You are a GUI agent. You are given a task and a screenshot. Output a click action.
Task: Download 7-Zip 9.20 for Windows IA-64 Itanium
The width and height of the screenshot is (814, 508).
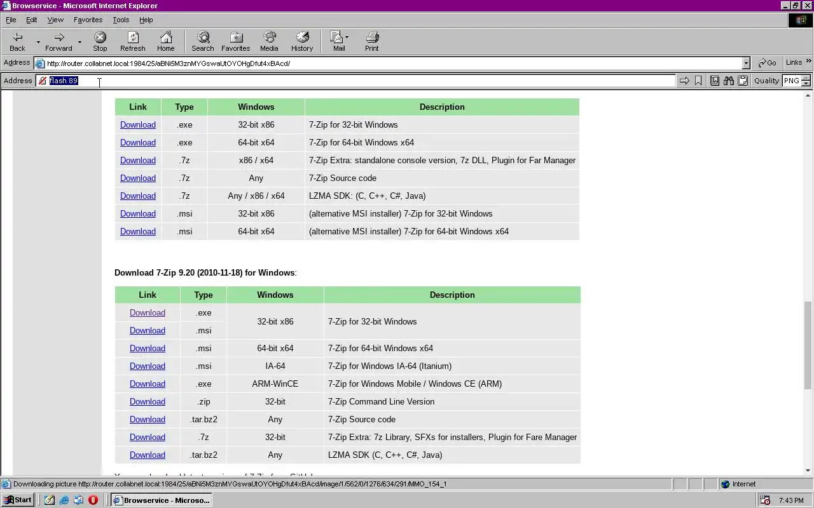148,366
